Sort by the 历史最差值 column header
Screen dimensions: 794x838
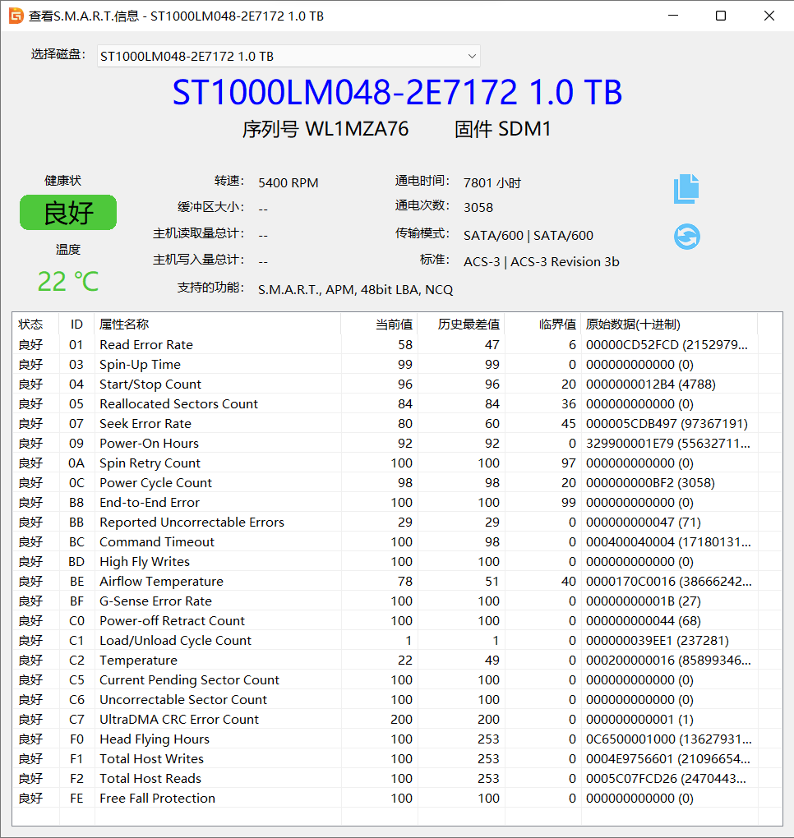[x=469, y=325]
